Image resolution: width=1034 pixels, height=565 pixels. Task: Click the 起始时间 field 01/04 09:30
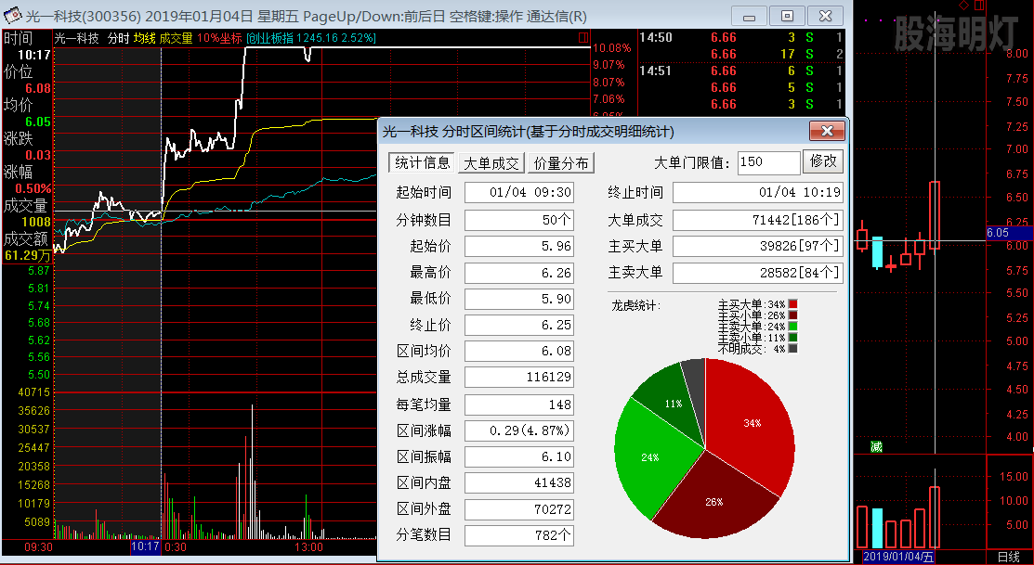[519, 193]
